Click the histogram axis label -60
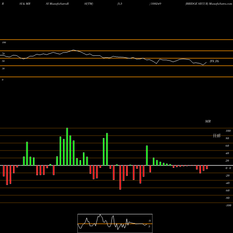Viewport: 233px width, 233px height. tap(227, 191)
